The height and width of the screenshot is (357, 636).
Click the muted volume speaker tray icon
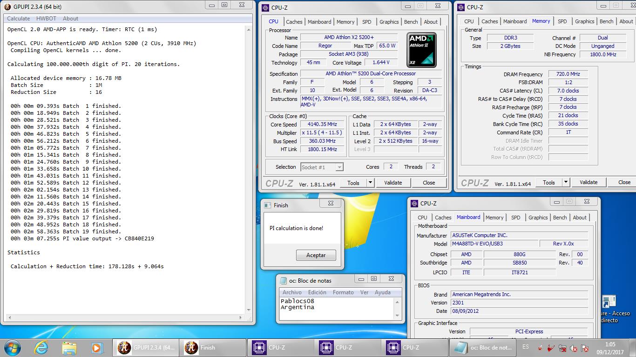(x=574, y=348)
